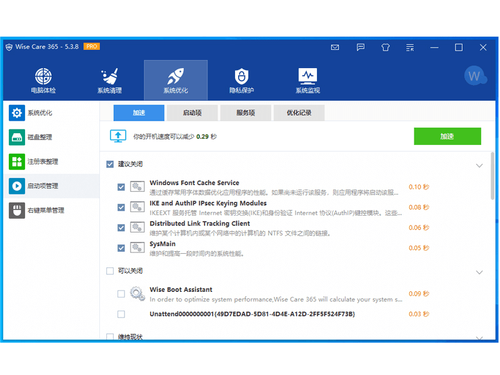Open the menu list icon in title bar
The height and width of the screenshot is (375, 500).
[410, 47]
